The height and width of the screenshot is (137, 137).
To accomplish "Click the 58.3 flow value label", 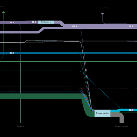I will point(12,23).
